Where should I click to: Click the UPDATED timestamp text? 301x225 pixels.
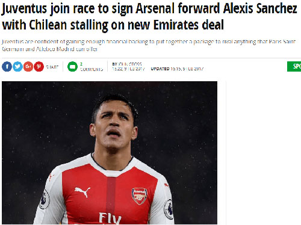point(177,69)
